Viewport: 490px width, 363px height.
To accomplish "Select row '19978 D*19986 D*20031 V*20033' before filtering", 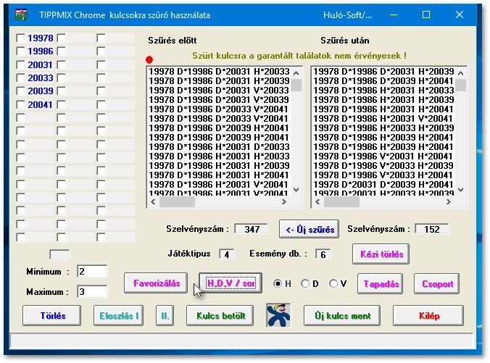I will (219, 91).
